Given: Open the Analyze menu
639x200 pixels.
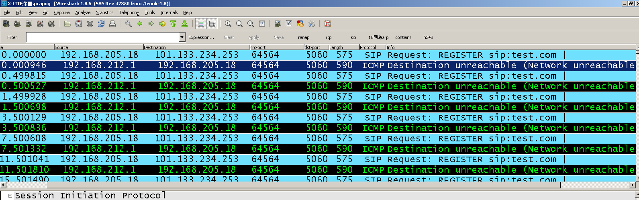Looking at the screenshot, I should (x=83, y=12).
